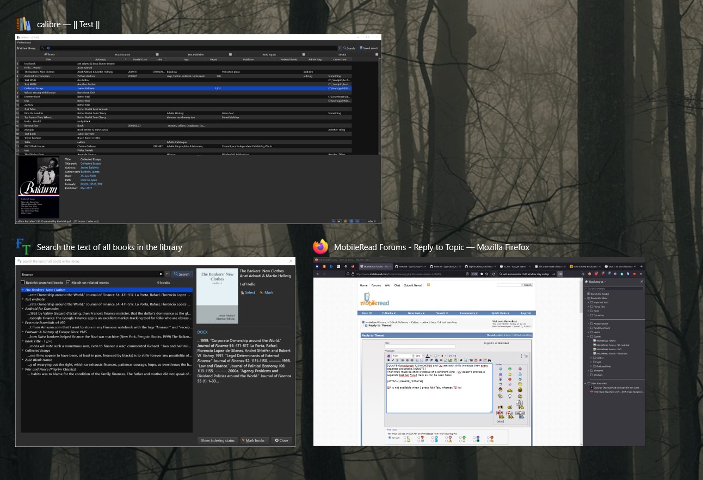
Task: Click the Firefox back arrow
Action: click(318, 274)
